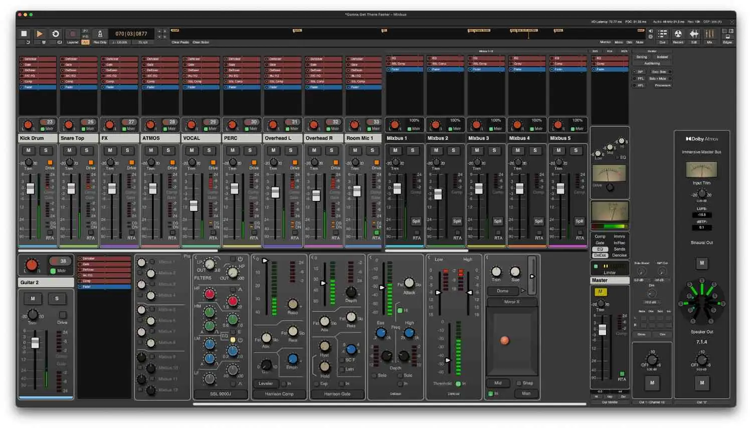752x428 pixels.
Task: Mute the Kick Drum channel
Action: [x=29, y=150]
